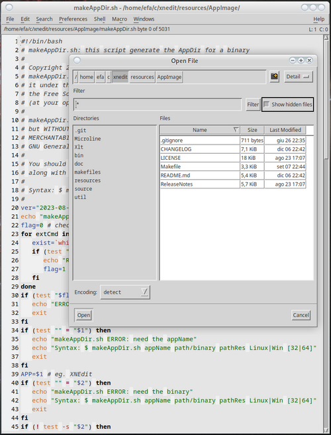Click the Open File dialog's window menu button
The height and width of the screenshot is (435, 331).
pyautogui.click(x=77, y=60)
